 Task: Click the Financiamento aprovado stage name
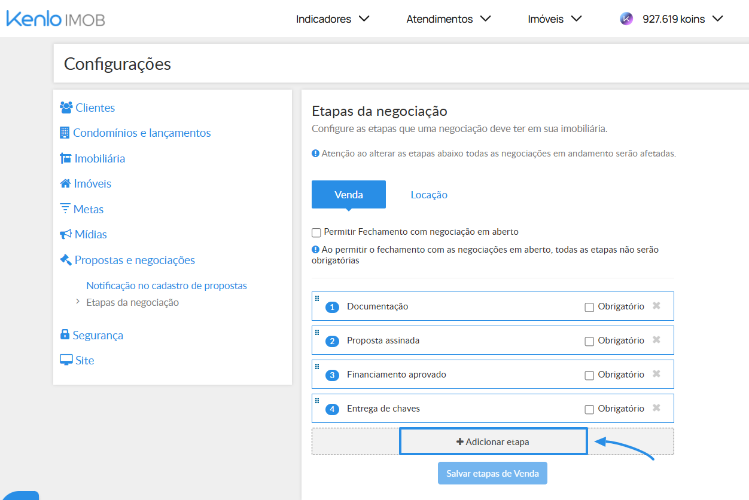397,374
